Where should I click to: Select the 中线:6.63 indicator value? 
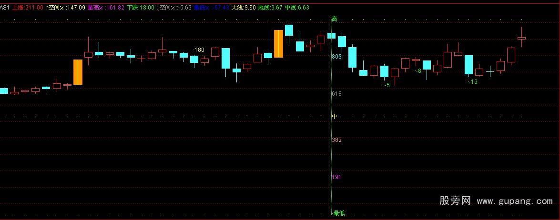click(297, 8)
